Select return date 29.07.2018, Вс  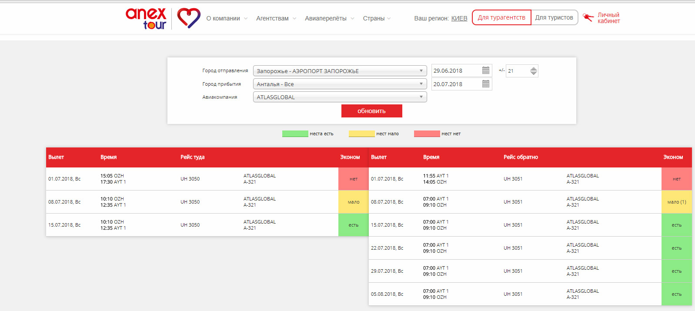[x=387, y=271]
